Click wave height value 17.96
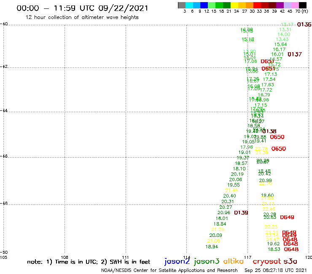 pyautogui.click(x=247, y=147)
